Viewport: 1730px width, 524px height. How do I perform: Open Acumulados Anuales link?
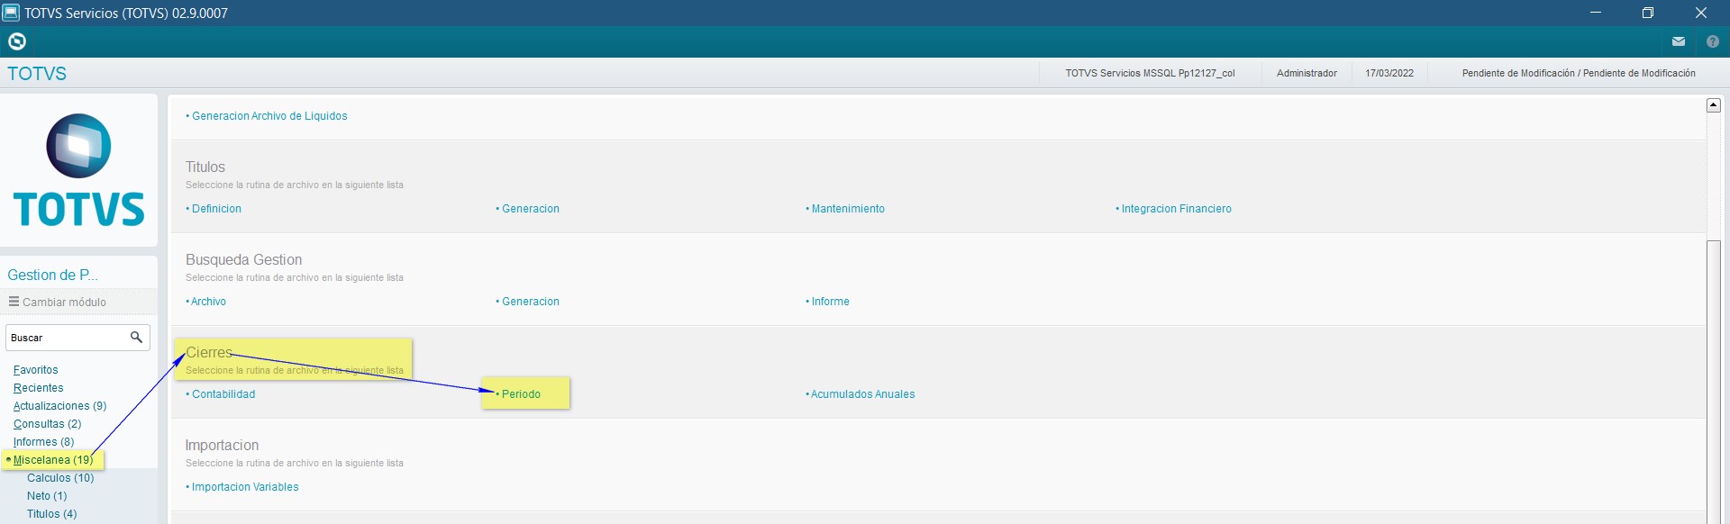pyautogui.click(x=862, y=394)
